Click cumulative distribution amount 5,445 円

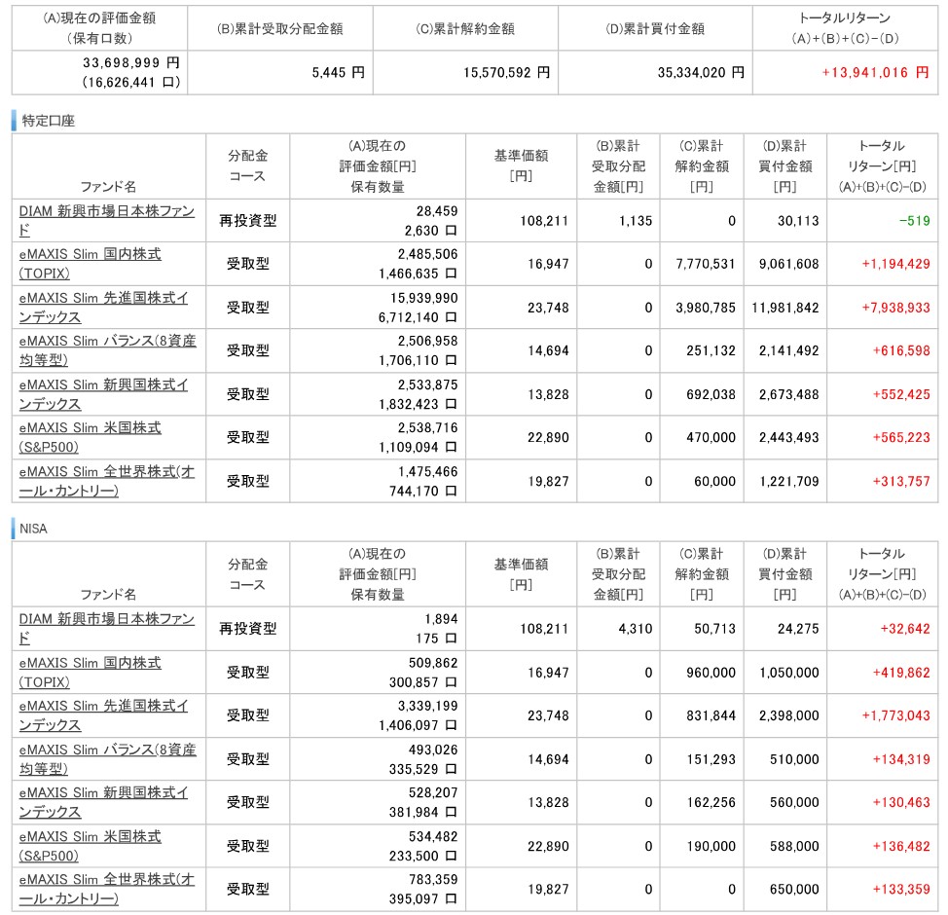click(338, 73)
